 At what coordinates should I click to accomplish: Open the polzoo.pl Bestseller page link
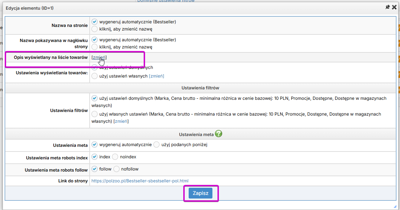pos(140,181)
